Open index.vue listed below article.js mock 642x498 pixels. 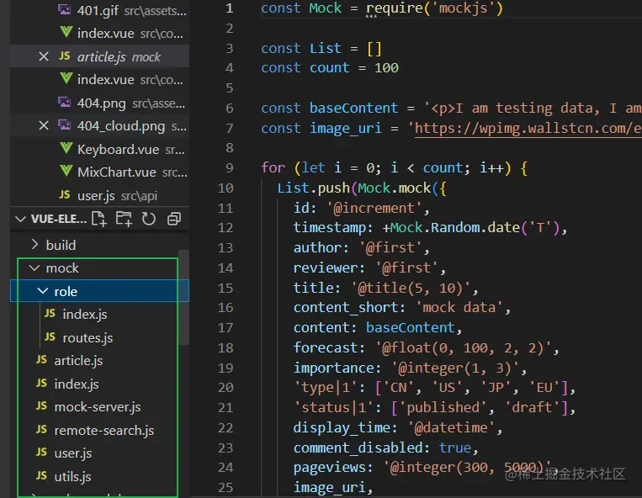click(99, 79)
